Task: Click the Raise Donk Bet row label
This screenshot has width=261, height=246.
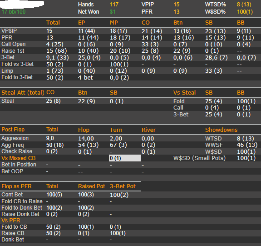Action: coord(20,214)
